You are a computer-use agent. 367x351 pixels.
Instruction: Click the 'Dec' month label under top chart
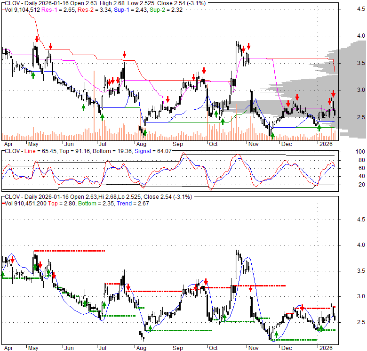point(287,144)
